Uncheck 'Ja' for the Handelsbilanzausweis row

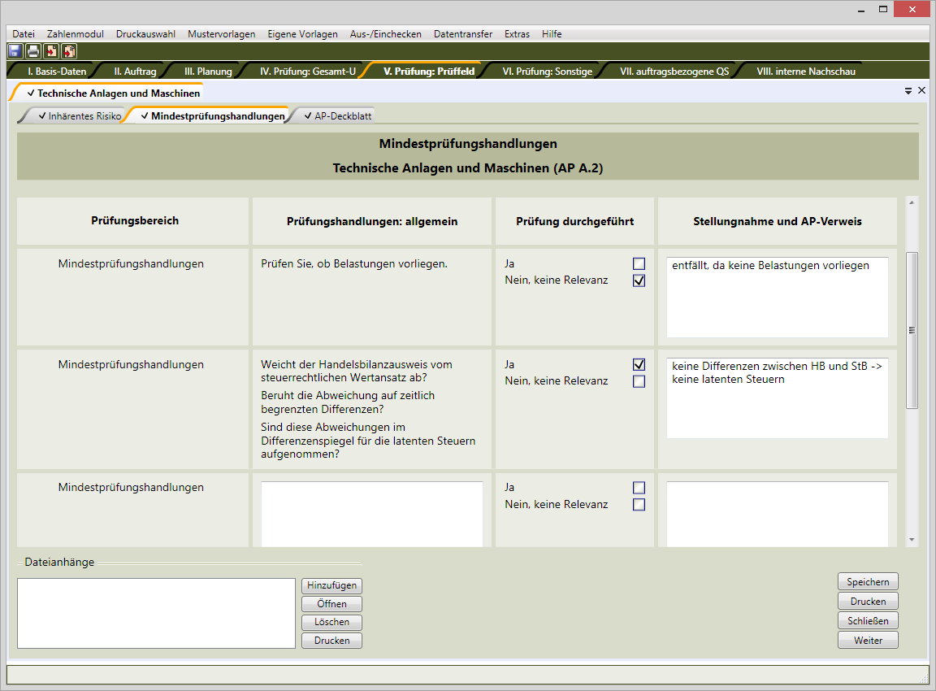click(639, 364)
